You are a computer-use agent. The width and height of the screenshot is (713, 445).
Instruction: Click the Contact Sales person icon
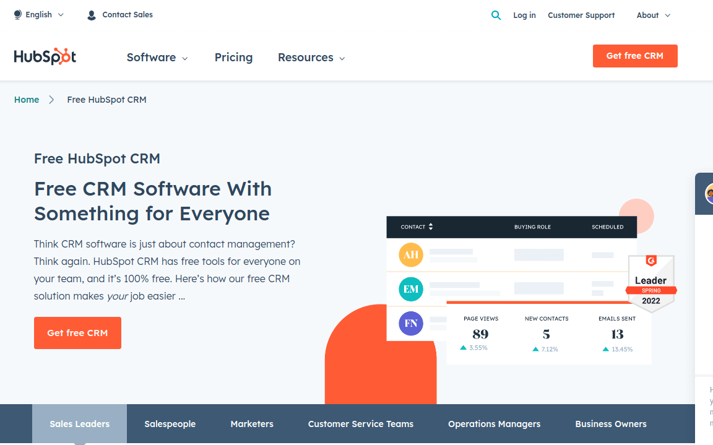click(92, 15)
